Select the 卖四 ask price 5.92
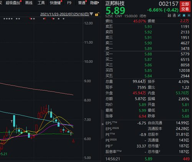Screen dimensions: 192x162 (x=148, y=32)
